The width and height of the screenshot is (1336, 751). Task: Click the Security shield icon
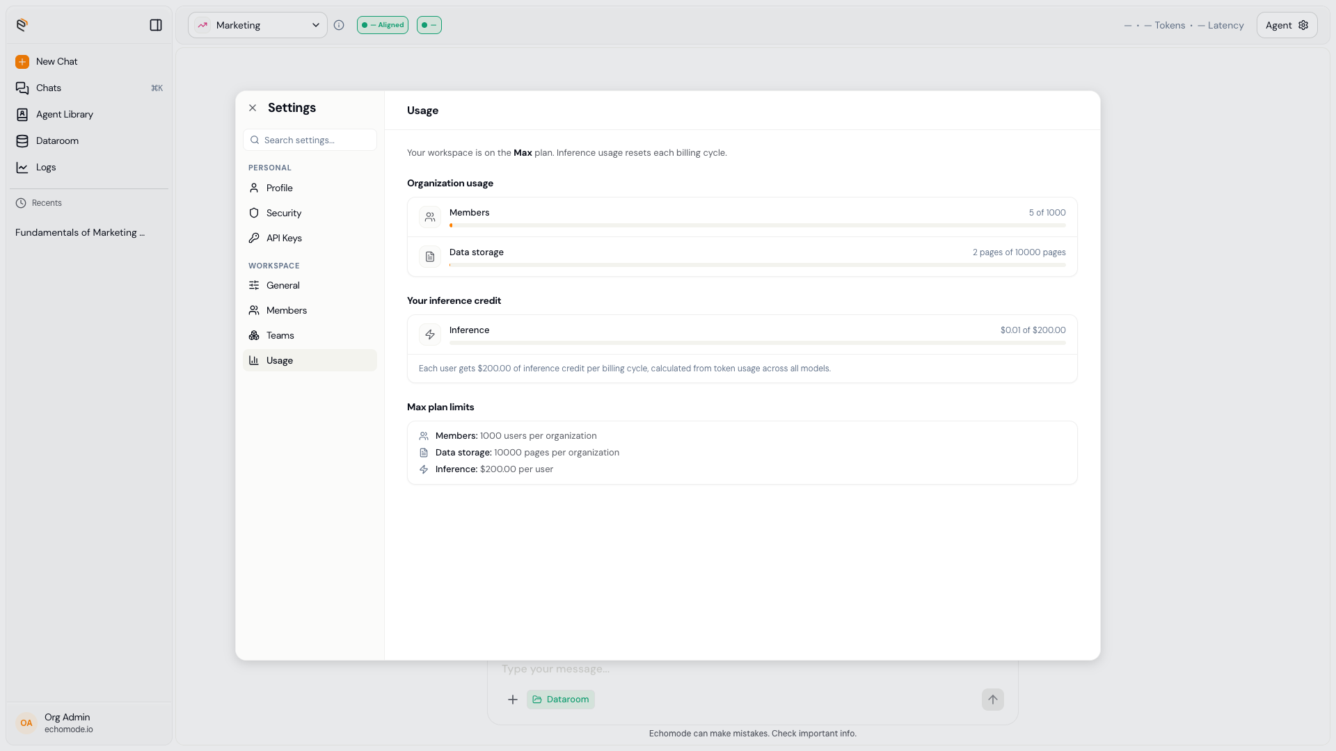(254, 213)
